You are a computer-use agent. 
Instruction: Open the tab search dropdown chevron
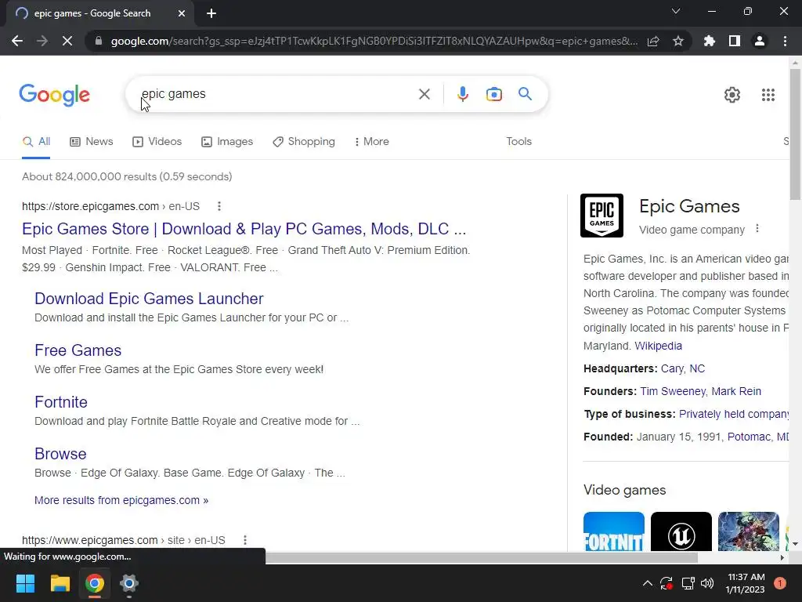pyautogui.click(x=676, y=11)
